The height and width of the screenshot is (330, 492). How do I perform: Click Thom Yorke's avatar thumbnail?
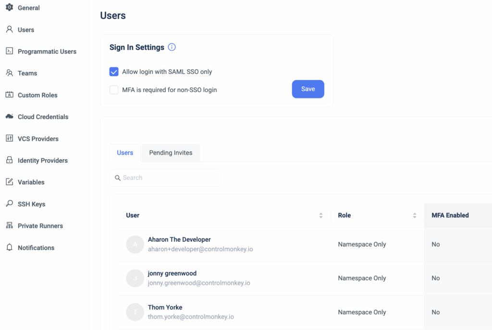[x=135, y=312]
